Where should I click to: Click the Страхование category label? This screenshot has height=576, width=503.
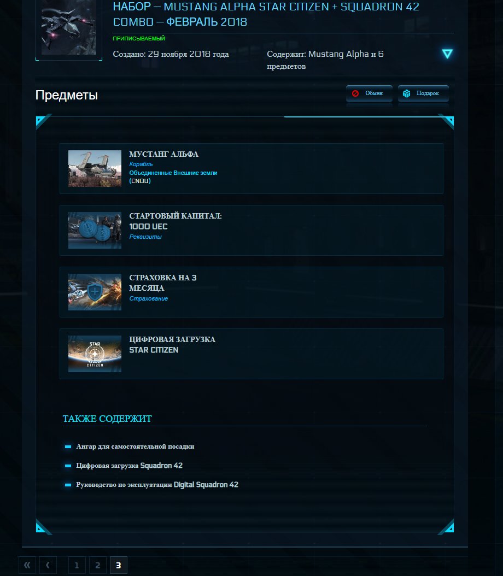point(148,298)
